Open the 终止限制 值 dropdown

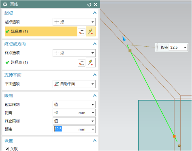[x=74, y=121]
